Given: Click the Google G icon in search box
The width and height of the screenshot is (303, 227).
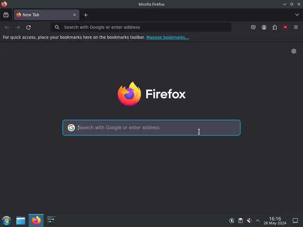Looking at the screenshot, I should (71, 128).
